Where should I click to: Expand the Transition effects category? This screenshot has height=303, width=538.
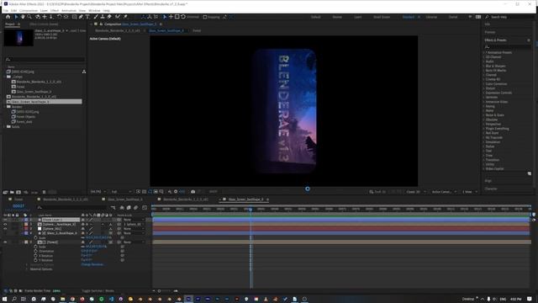pos(484,160)
